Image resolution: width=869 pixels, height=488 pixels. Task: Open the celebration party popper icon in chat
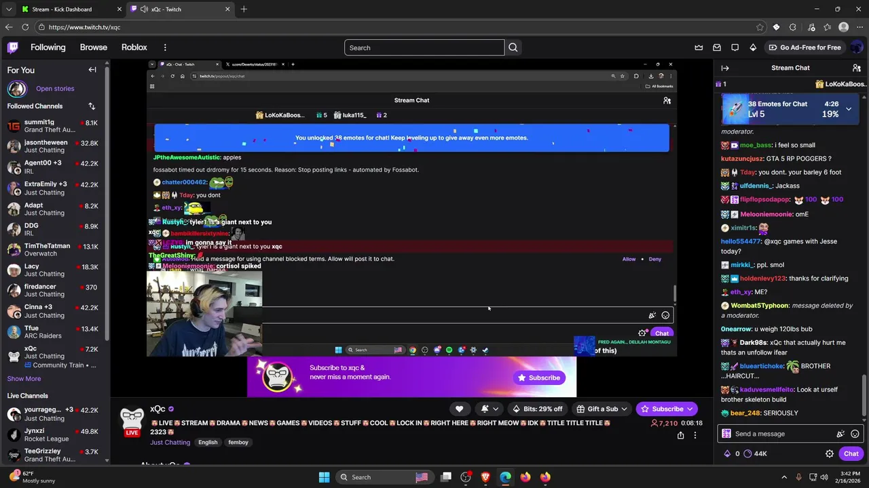point(840,434)
